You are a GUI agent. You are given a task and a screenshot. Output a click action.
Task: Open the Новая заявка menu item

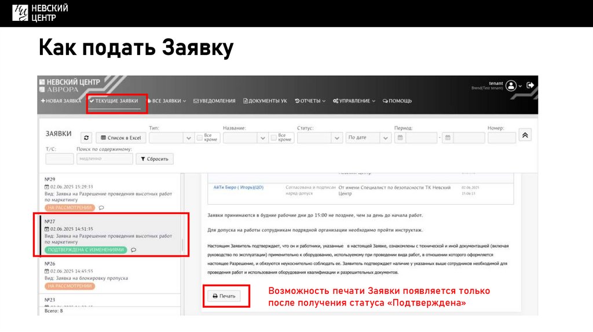[x=61, y=101]
